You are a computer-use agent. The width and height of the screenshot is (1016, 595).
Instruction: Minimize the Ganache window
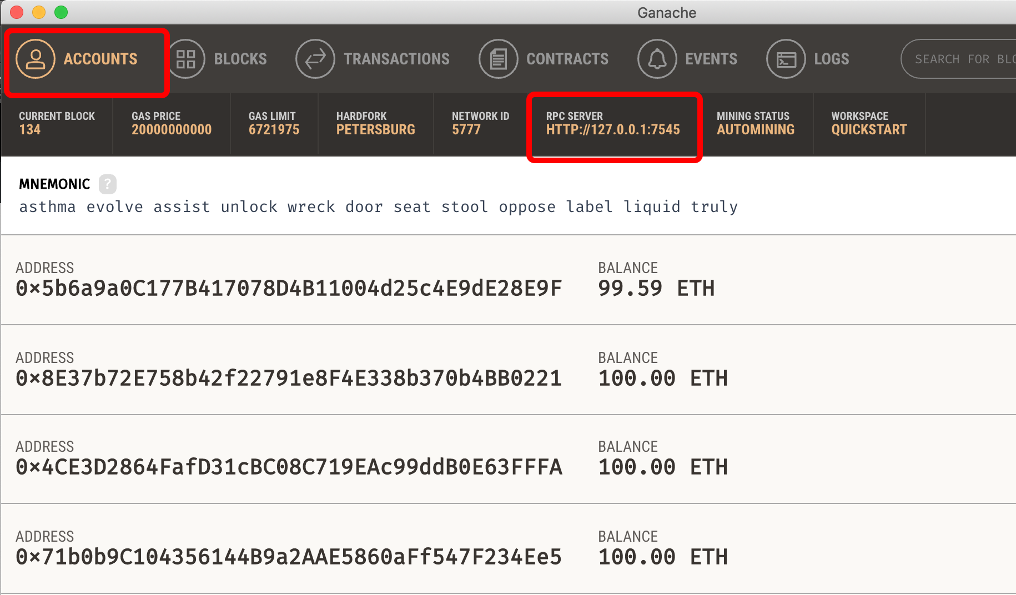[x=39, y=12]
